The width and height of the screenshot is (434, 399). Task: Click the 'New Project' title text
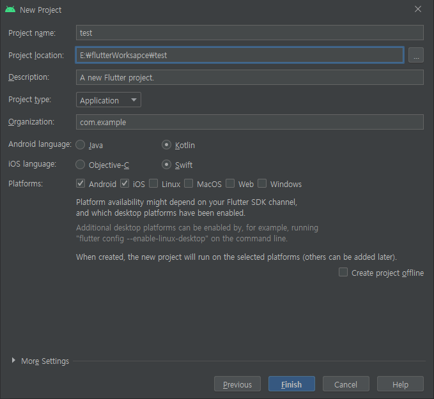click(x=41, y=10)
